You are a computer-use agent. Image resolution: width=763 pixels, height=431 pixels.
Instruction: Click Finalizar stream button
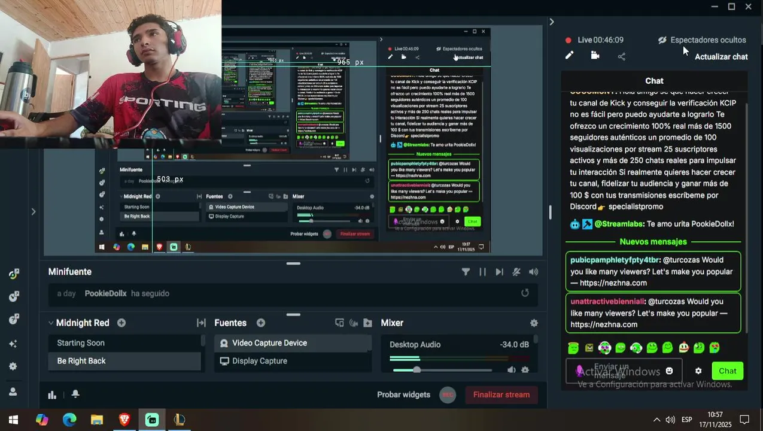pos(501,394)
